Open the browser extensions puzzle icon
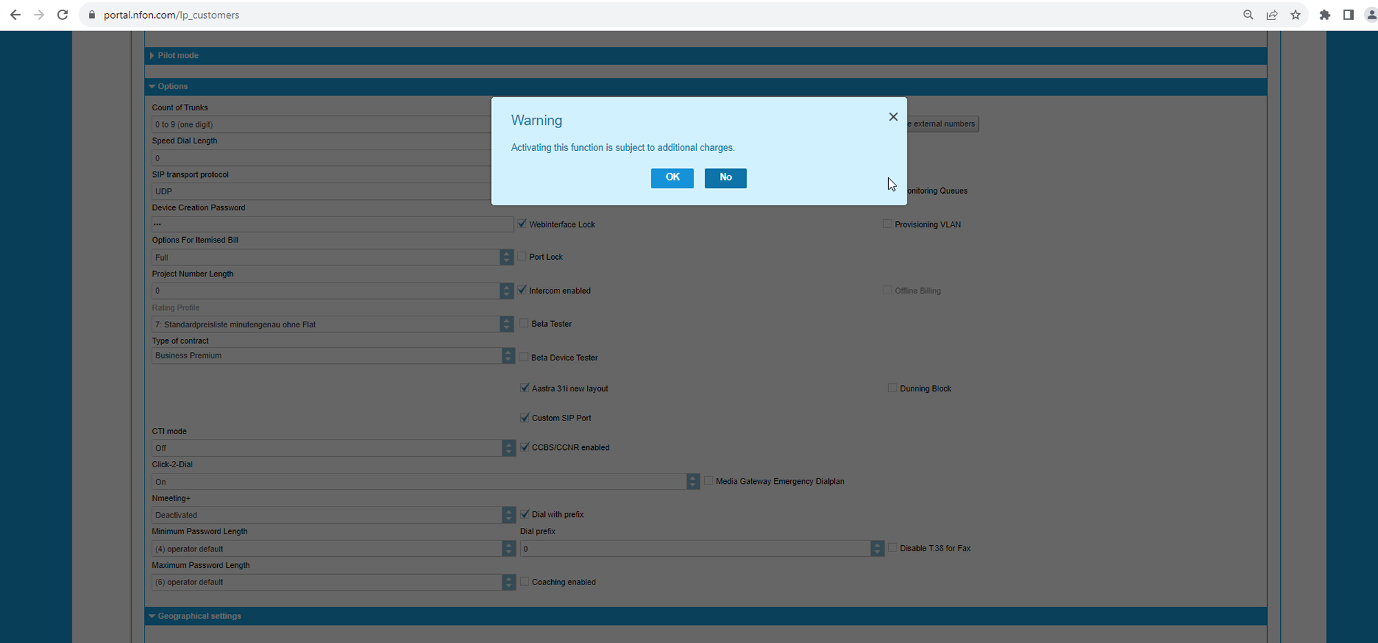This screenshot has width=1378, height=643. tap(1324, 14)
